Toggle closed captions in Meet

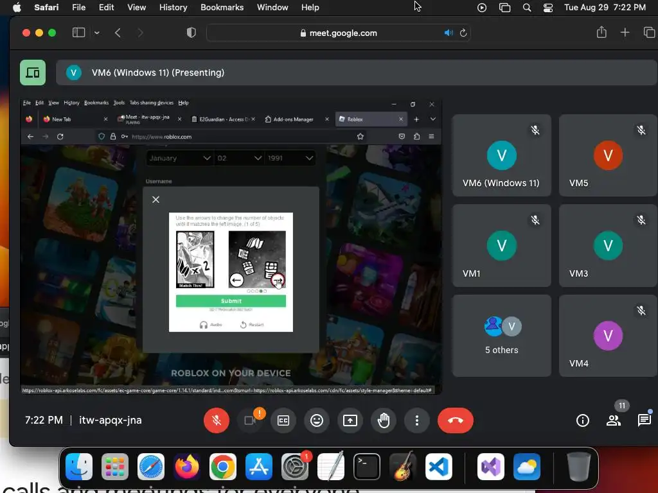click(283, 420)
